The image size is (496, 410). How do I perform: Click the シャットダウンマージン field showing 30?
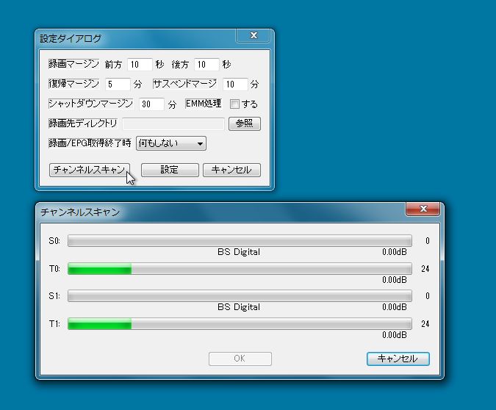tap(151, 104)
